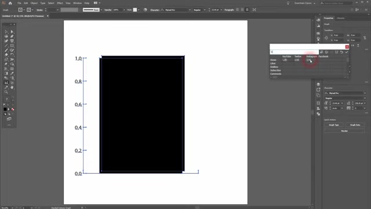Open the Object menu
371x209 pixels.
tap(34, 3)
